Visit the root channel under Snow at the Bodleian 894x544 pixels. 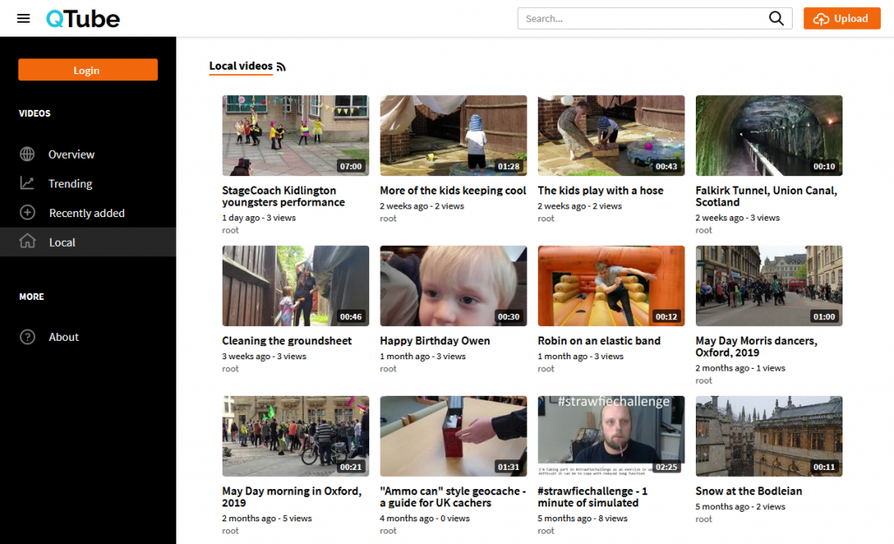(x=704, y=519)
